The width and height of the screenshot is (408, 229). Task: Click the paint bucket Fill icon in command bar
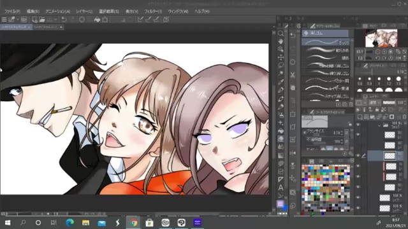tap(97, 20)
